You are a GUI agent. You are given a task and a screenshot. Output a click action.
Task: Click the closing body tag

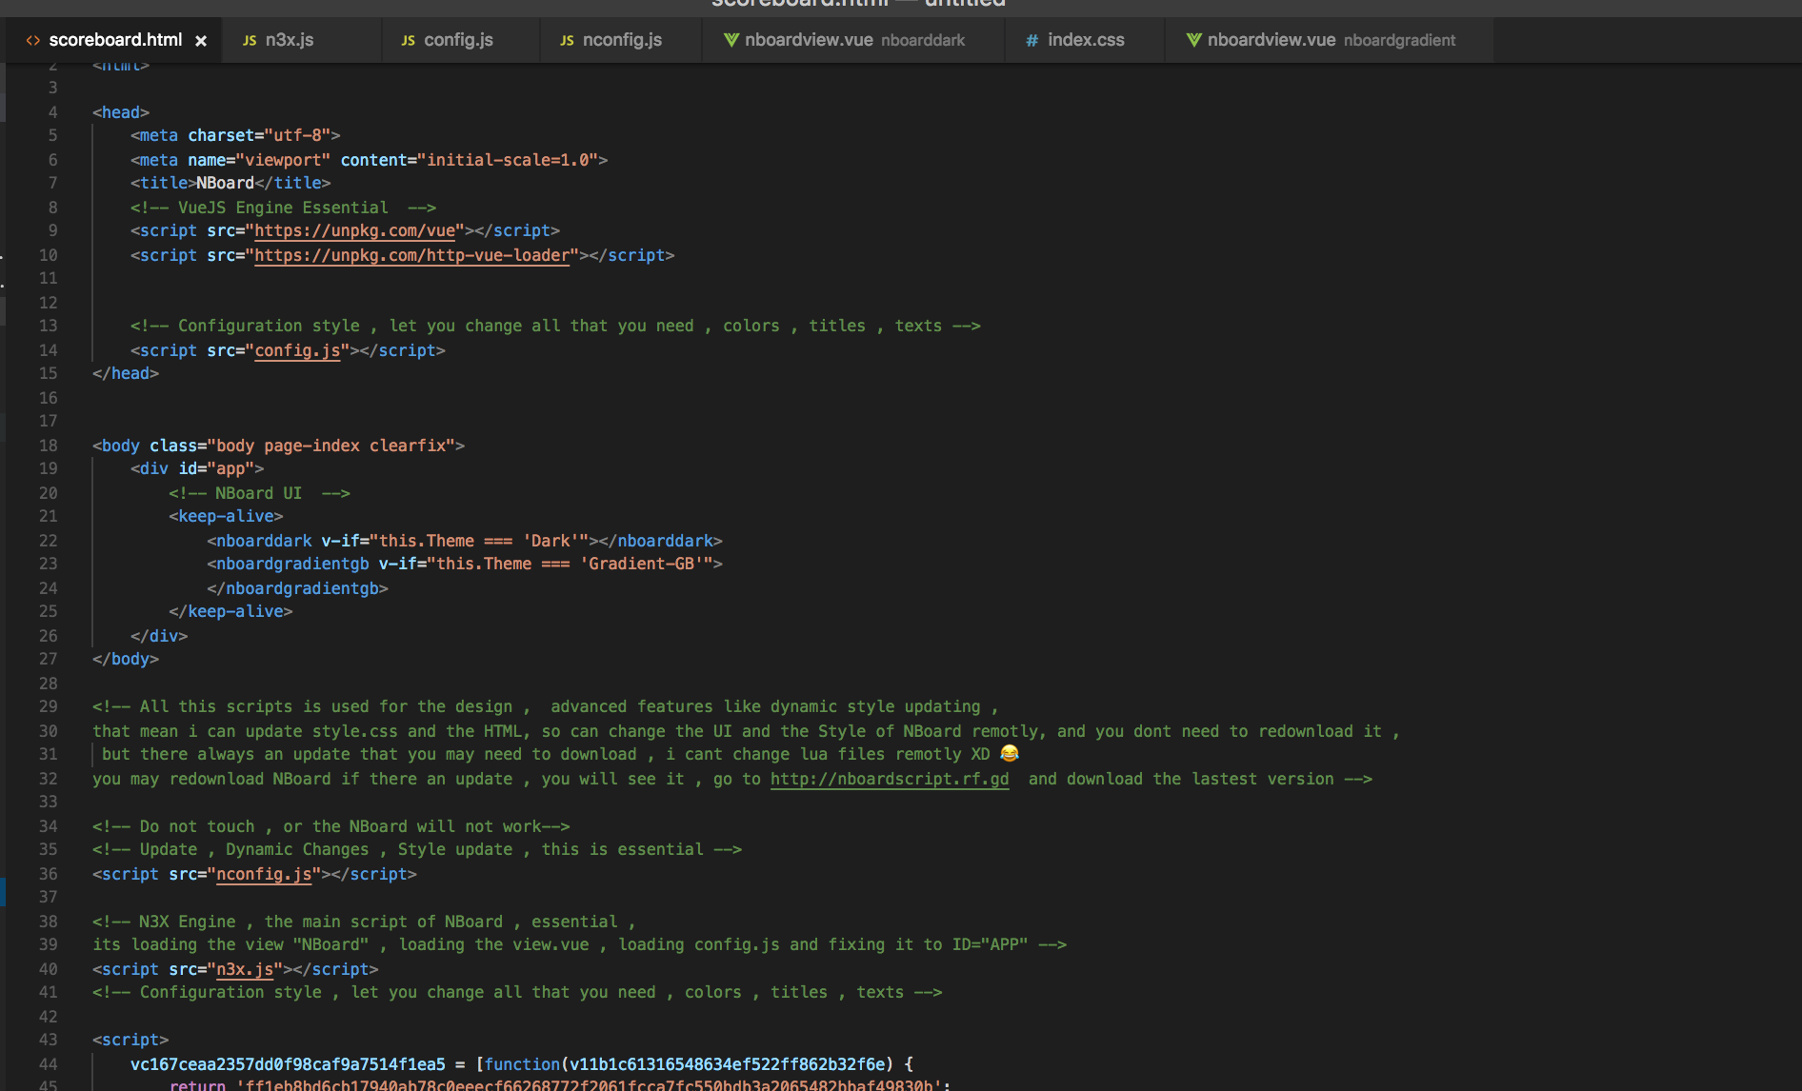[126, 659]
